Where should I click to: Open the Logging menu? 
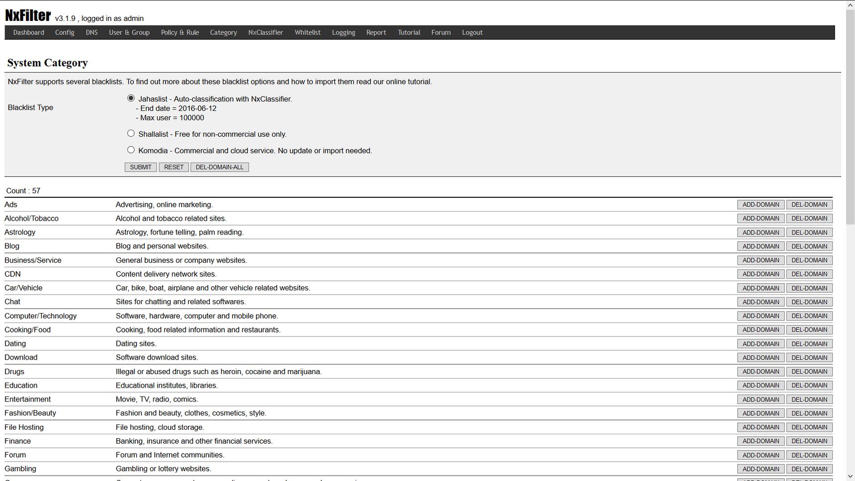[x=343, y=32]
